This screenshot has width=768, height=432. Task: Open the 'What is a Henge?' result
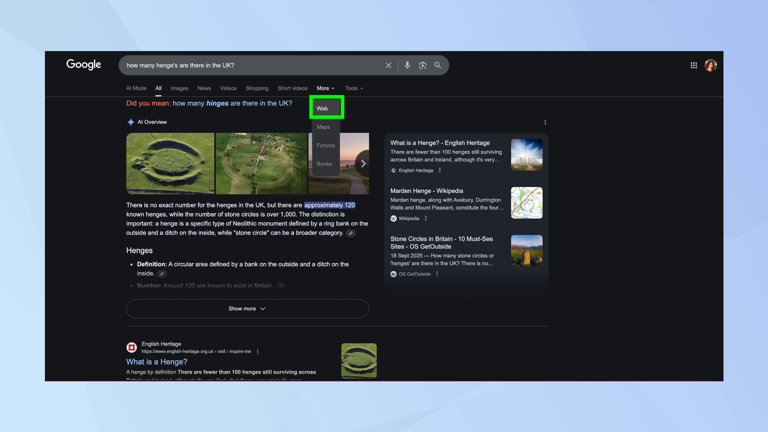157,362
